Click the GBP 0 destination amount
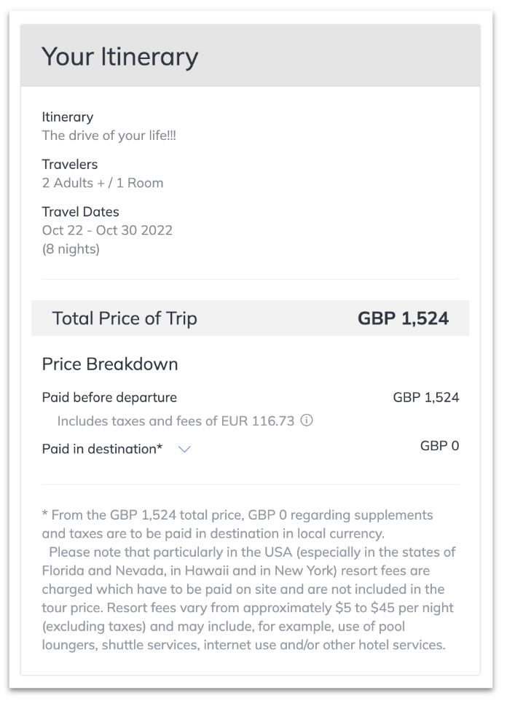Viewport: 507px width, 701px height. point(439,446)
